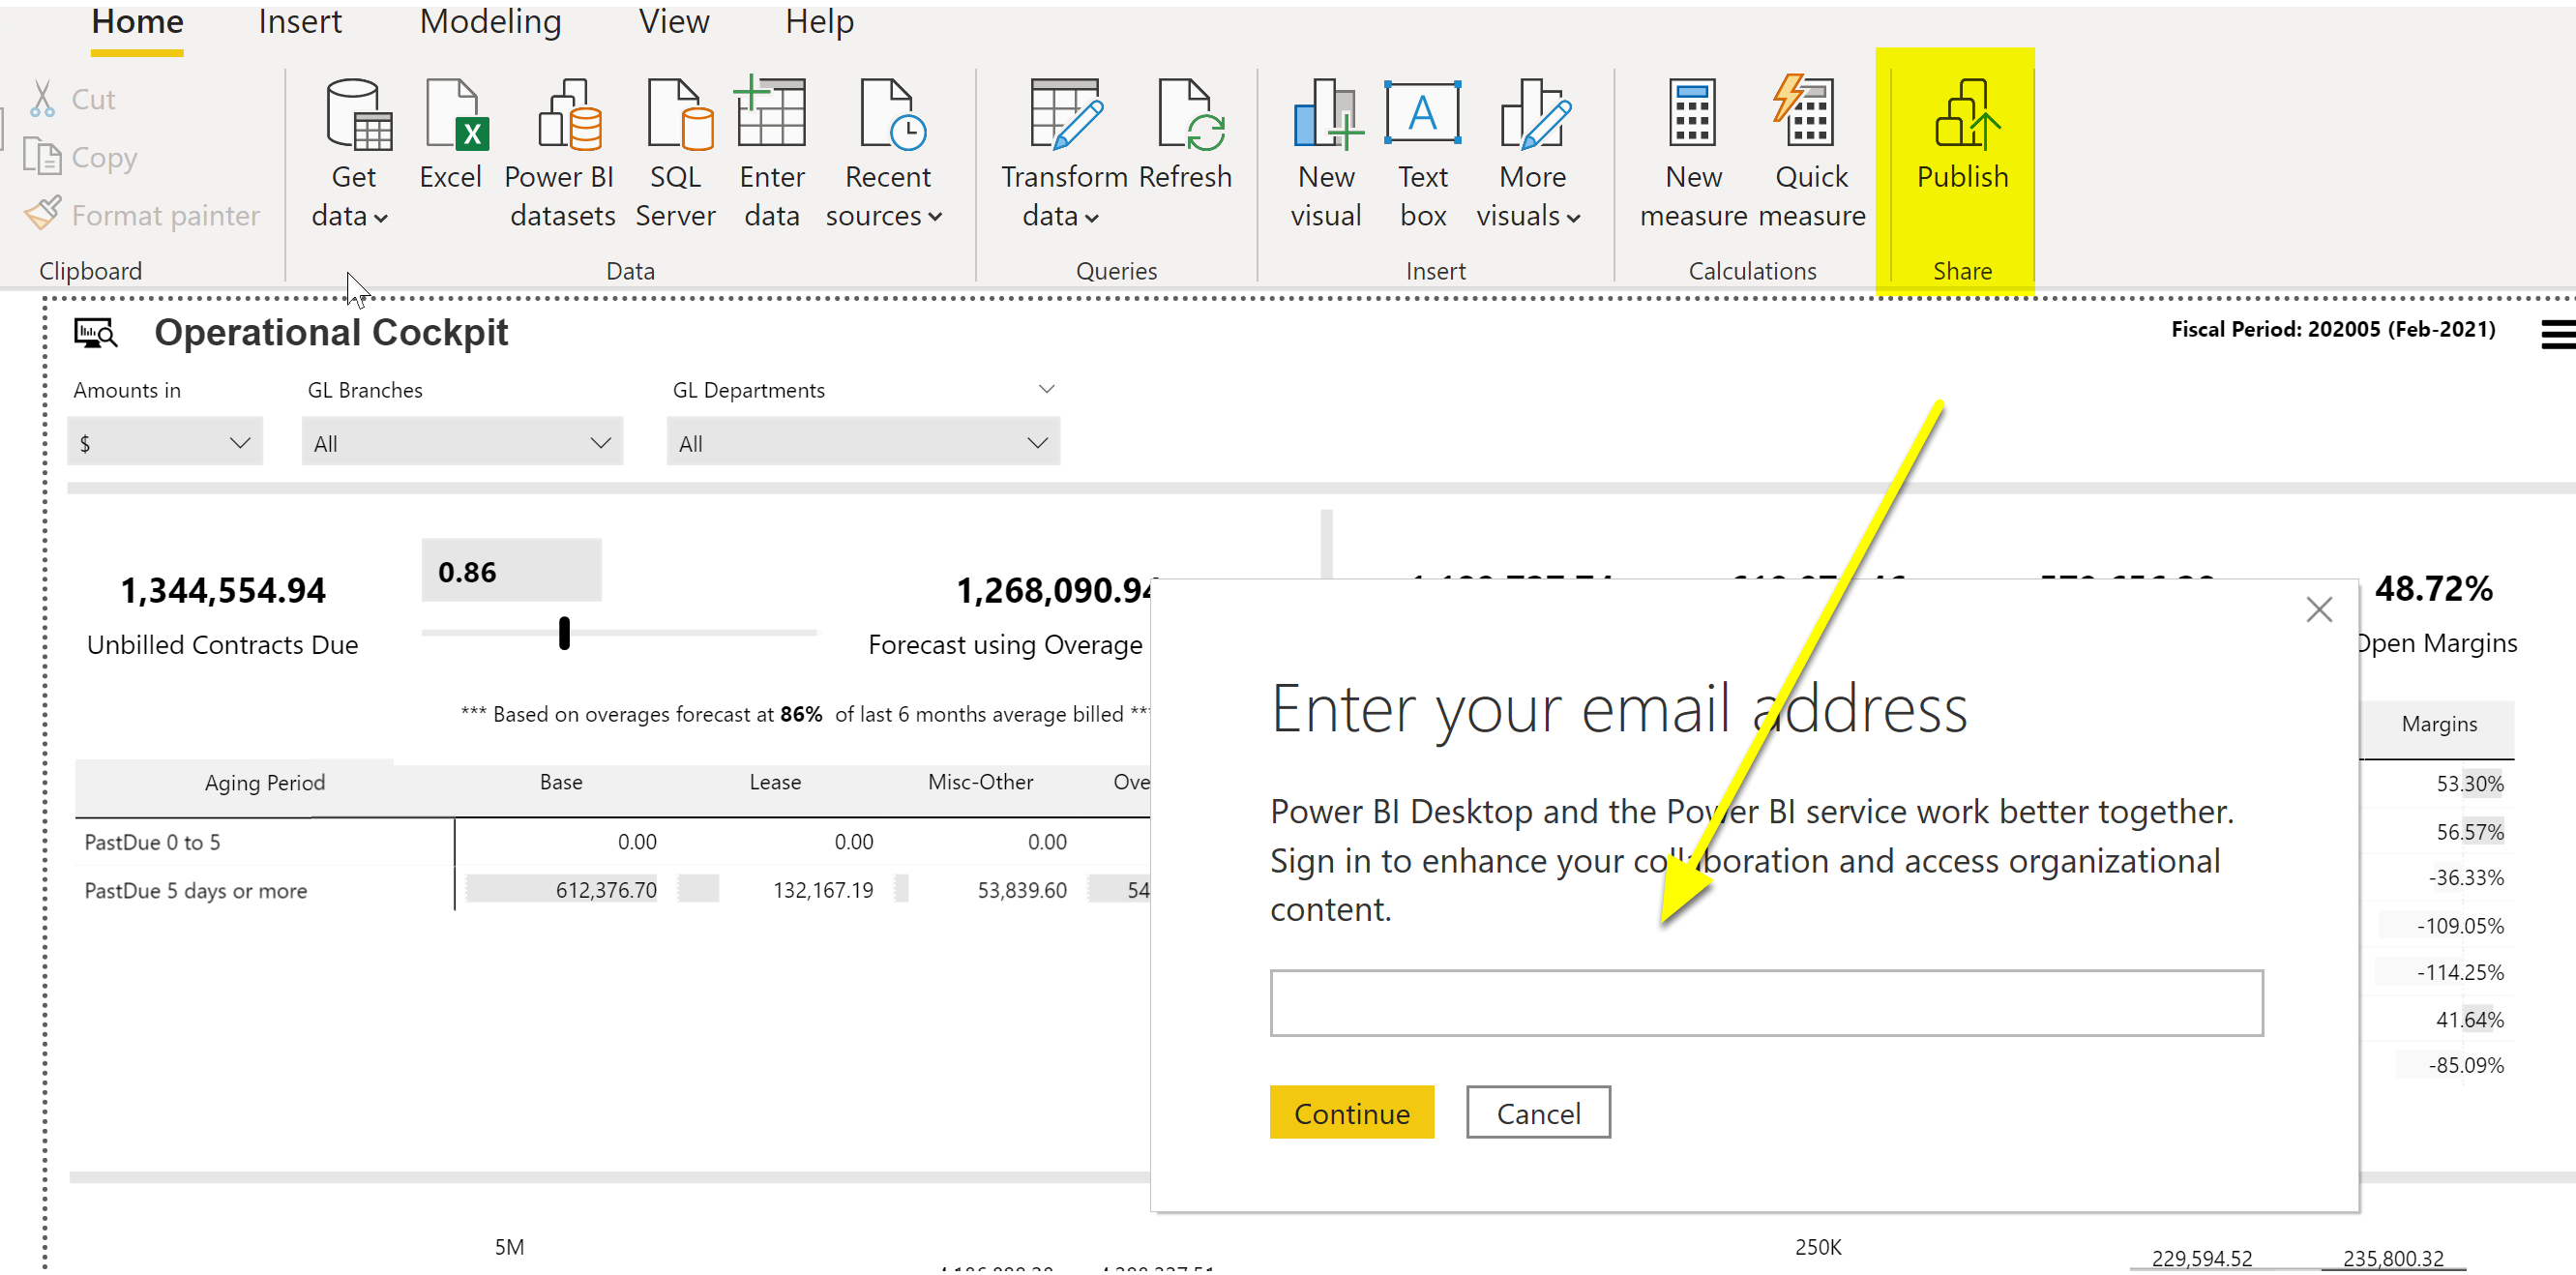2576x1275 pixels.
Task: Click the Margins column header
Action: tap(2439, 725)
